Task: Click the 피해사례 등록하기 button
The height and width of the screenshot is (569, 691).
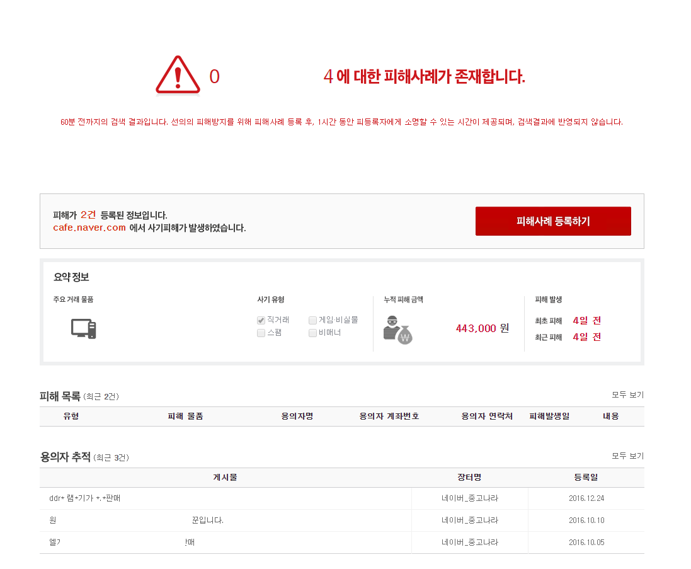Action: (x=553, y=221)
